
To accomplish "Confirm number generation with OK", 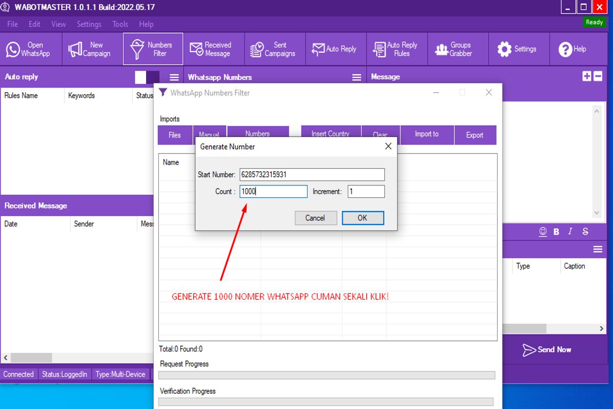I will click(363, 218).
